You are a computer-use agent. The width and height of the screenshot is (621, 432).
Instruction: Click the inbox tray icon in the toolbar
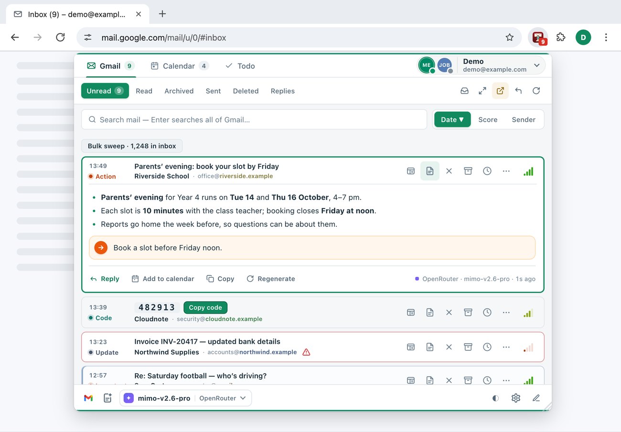click(x=464, y=91)
